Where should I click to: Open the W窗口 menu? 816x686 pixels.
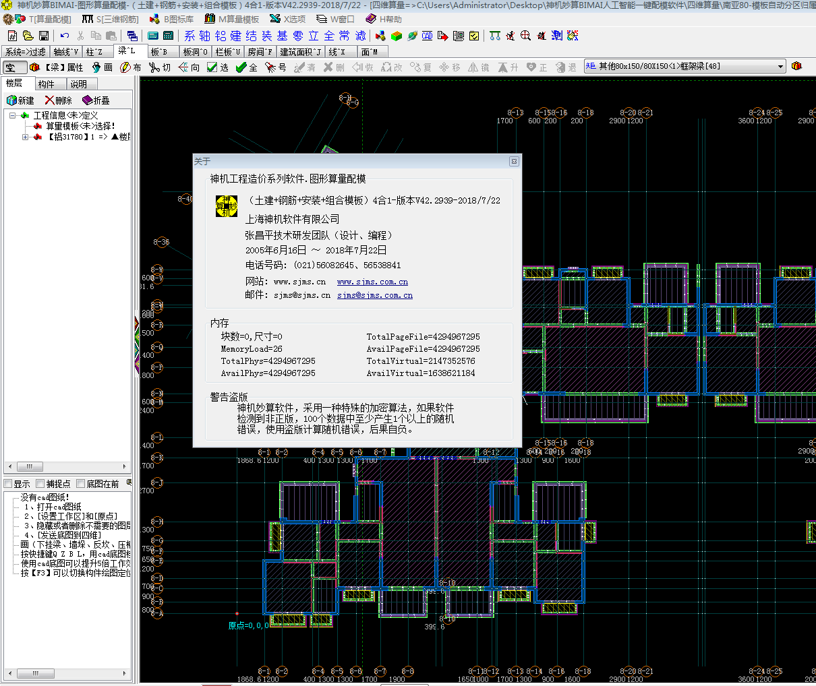point(335,19)
